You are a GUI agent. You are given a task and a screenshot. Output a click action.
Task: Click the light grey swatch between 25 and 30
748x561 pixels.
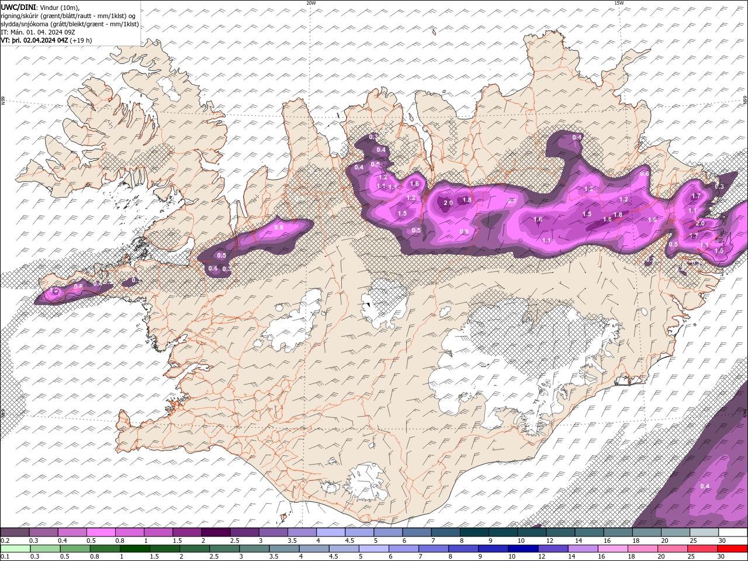pyautogui.click(x=704, y=532)
